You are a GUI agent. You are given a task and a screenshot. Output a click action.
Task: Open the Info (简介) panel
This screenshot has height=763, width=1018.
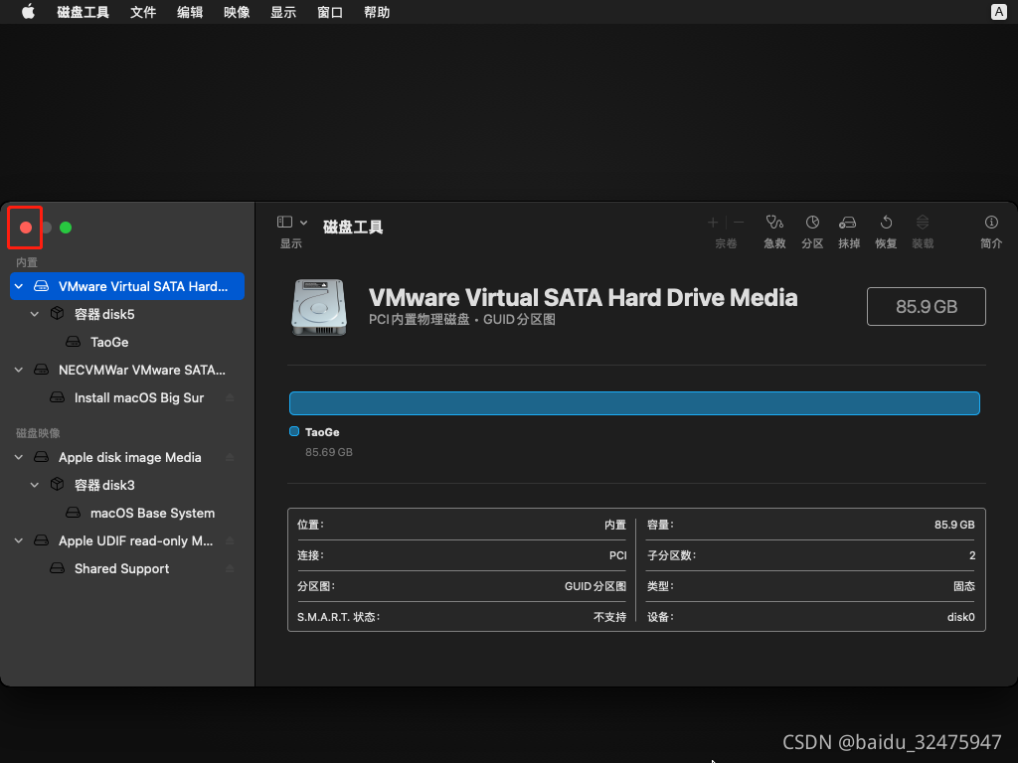991,224
